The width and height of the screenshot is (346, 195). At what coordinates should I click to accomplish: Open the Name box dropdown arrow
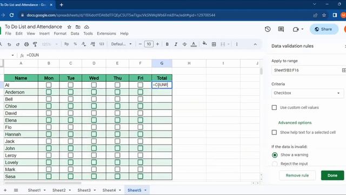pyautogui.click(x=12, y=55)
